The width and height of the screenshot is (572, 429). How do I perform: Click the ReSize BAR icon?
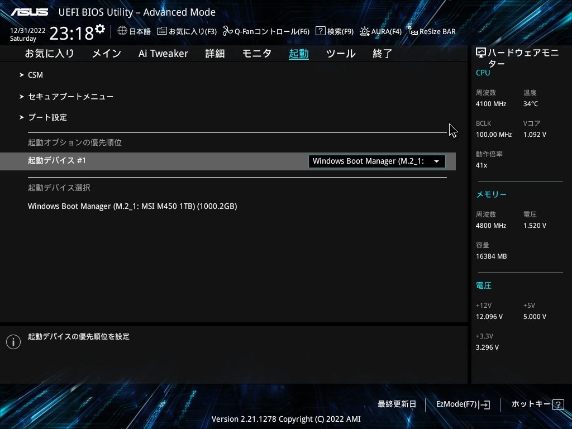413,31
